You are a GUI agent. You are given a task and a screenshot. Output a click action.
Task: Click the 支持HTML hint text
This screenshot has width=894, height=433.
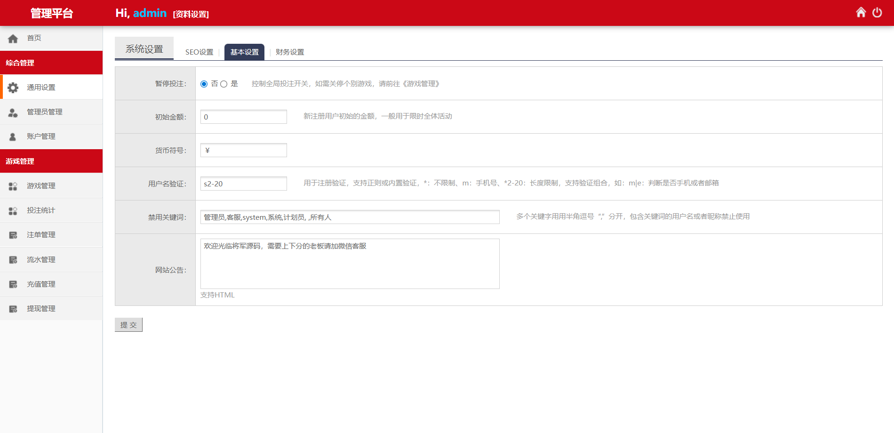(x=217, y=295)
